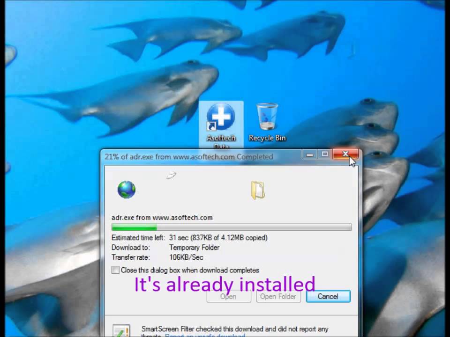Click the flying paper animation in the dialog
The image size is (450, 337).
tap(172, 175)
